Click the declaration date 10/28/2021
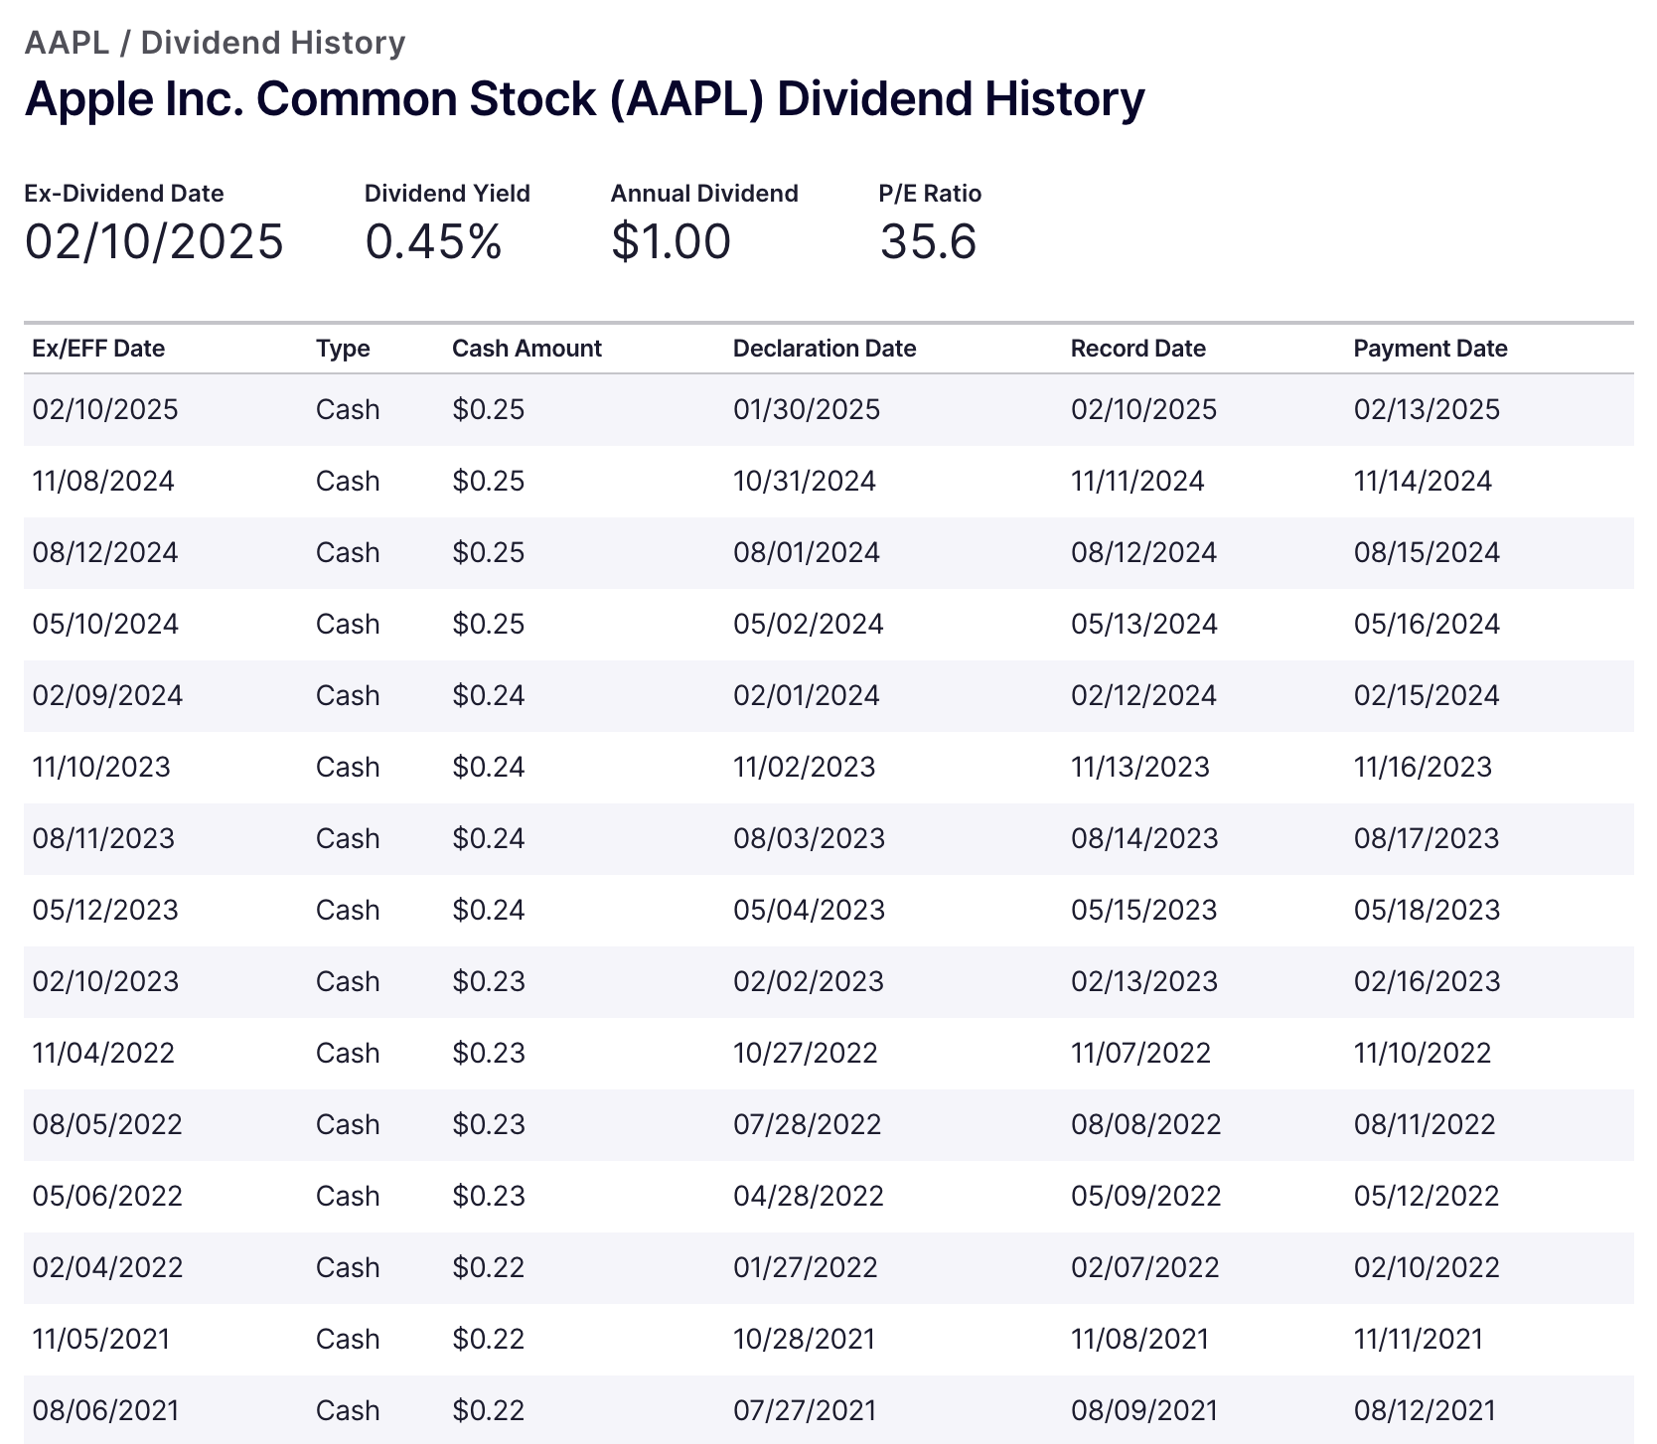The height and width of the screenshot is (1444, 1657). click(x=805, y=1340)
